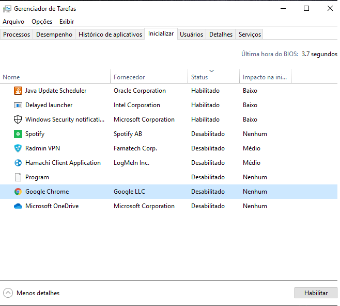Click the LogMeIn Inc. supplier cell
340x306 pixels.
click(131, 163)
